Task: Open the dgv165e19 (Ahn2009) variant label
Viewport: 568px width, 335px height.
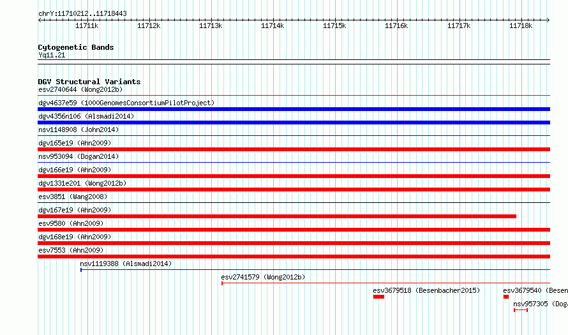Action: pos(75,143)
